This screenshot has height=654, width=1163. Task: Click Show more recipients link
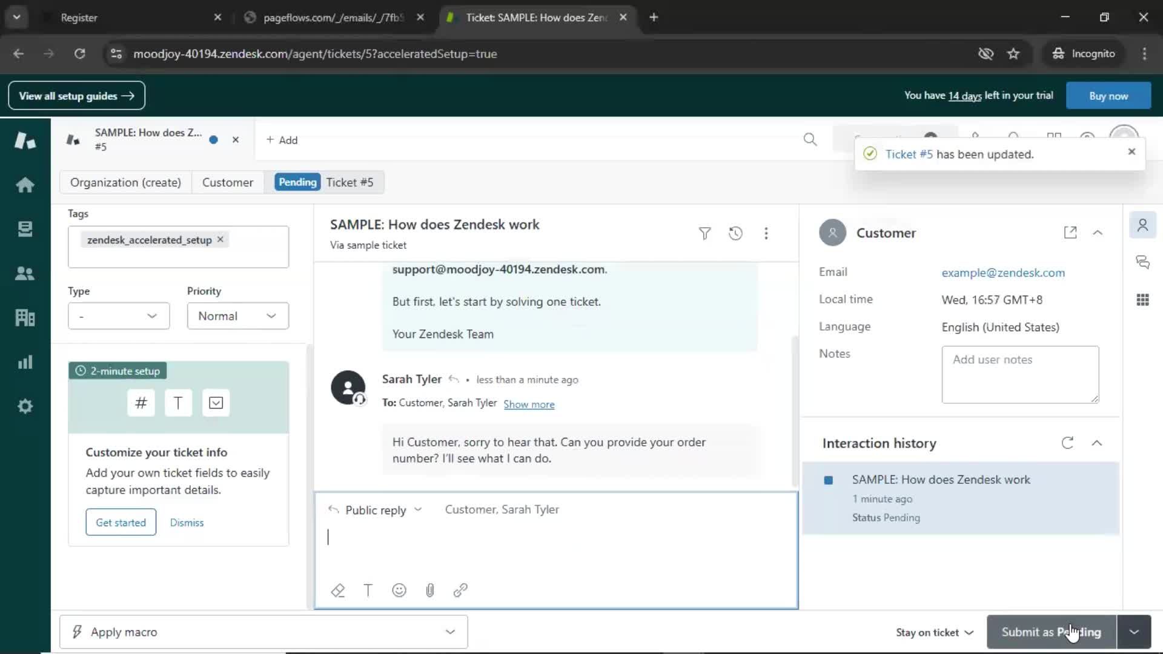[529, 404]
